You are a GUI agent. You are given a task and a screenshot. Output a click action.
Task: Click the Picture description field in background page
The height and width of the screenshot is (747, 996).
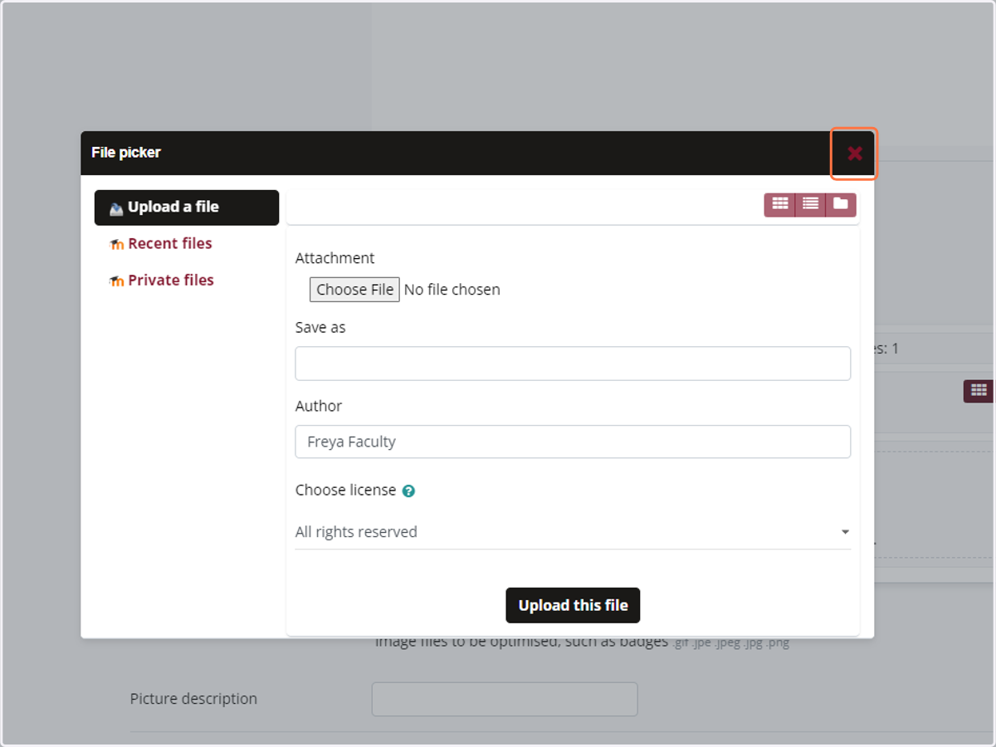505,699
